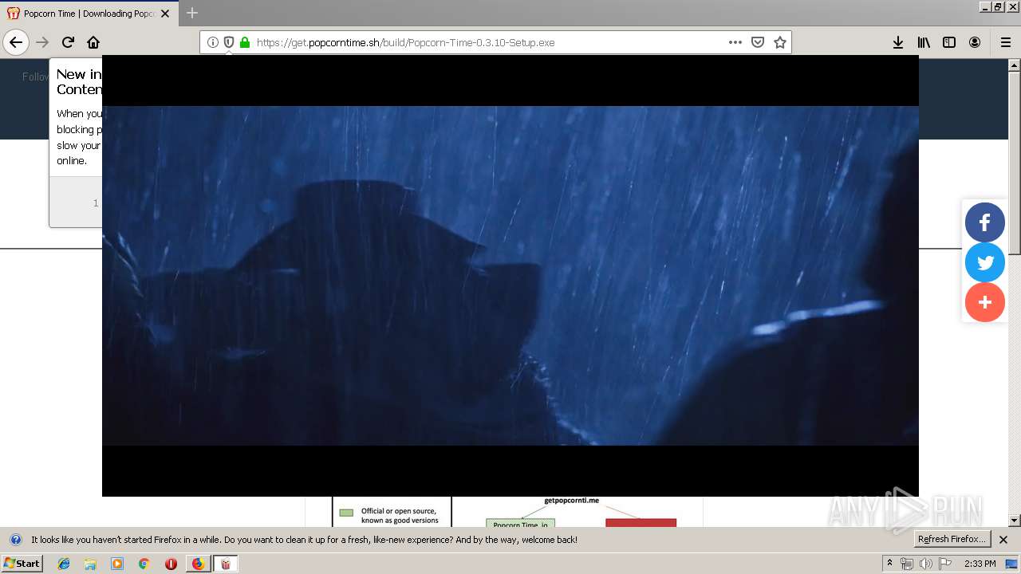
Task: Bookmark this page with the star
Action: 780,42
